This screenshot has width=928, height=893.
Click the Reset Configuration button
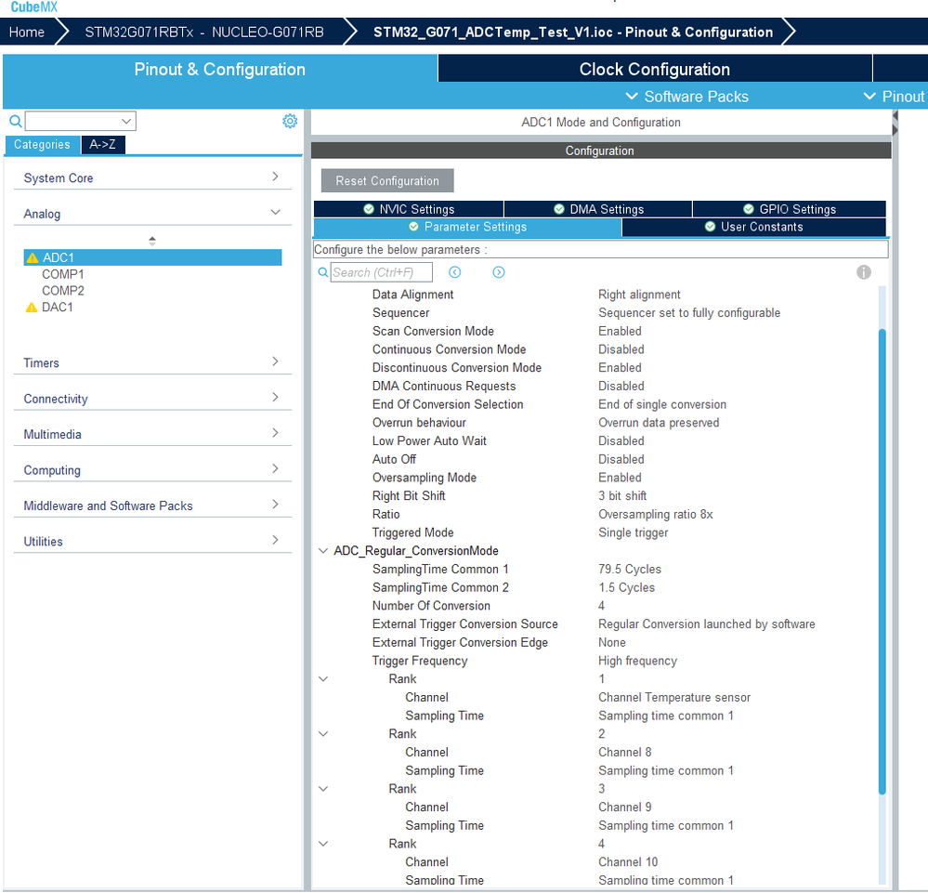pyautogui.click(x=387, y=180)
